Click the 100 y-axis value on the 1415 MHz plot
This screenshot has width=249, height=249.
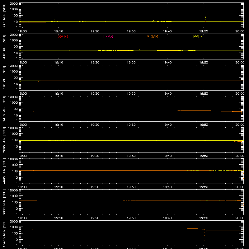tap(15, 109)
